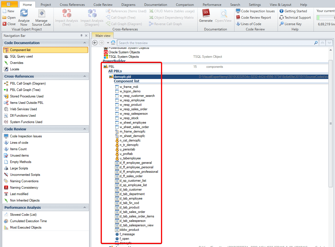Open Manage Source Code tool
The image size is (335, 247).
pos(41,14)
